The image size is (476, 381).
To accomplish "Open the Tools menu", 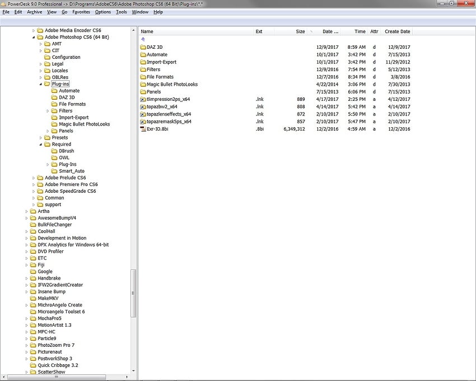I will (122, 12).
